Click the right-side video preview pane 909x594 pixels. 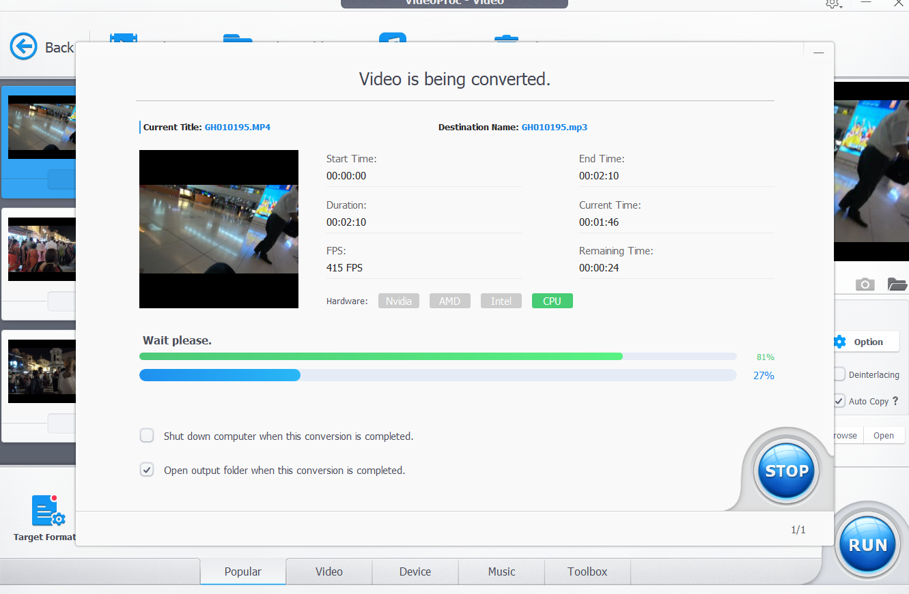(x=871, y=172)
